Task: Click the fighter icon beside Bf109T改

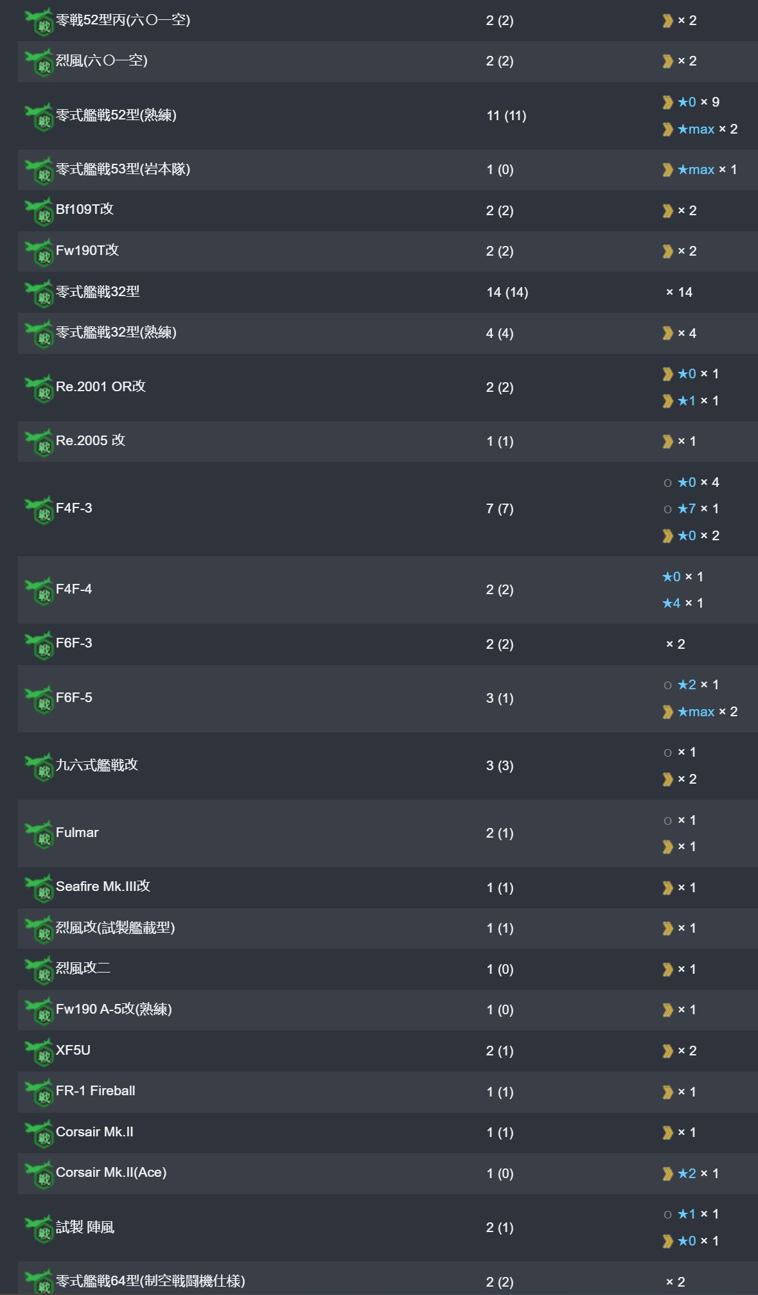Action: pyautogui.click(x=39, y=212)
